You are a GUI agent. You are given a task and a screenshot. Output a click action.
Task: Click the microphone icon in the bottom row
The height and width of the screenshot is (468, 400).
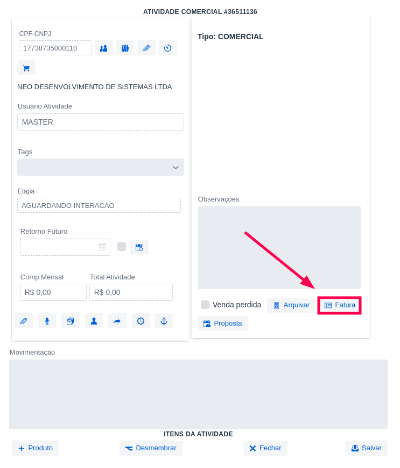tap(47, 321)
